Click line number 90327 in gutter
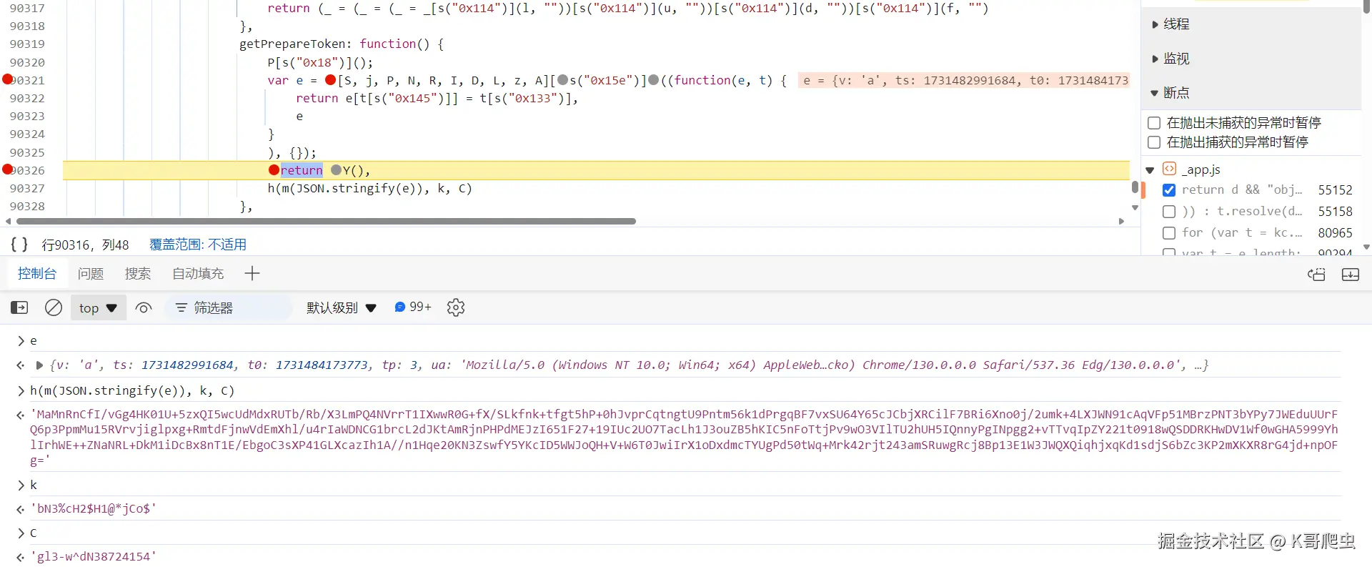This screenshot has height=567, width=1372. (x=27, y=188)
